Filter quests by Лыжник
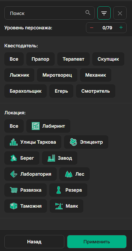This screenshot has height=251, width=132. [19, 75]
